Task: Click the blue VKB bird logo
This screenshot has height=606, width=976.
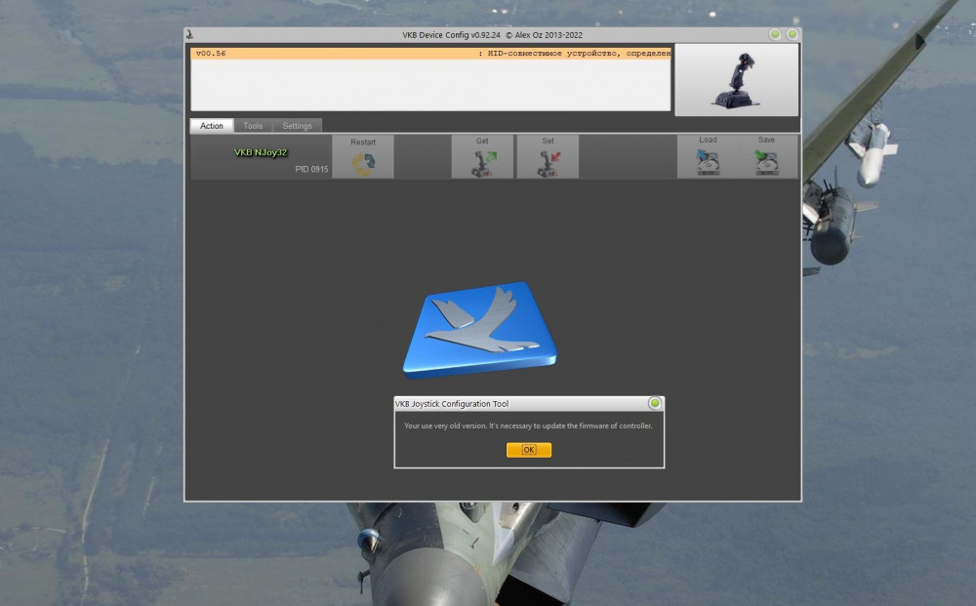Action: coord(479,330)
